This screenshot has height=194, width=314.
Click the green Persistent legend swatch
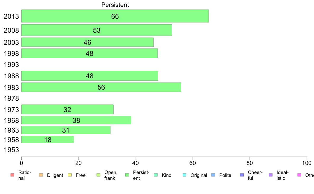click(127, 175)
